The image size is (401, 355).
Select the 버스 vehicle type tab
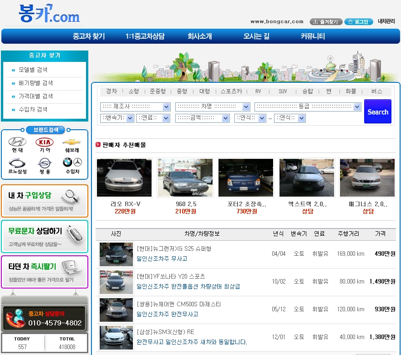(x=377, y=91)
